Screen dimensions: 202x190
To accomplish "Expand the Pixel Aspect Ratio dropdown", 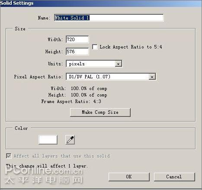I will (111, 77).
